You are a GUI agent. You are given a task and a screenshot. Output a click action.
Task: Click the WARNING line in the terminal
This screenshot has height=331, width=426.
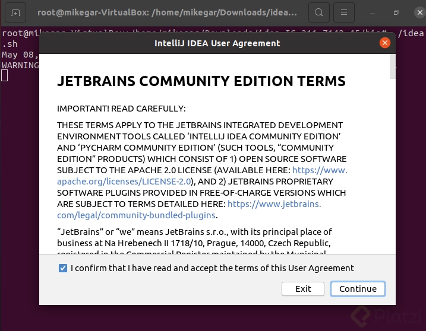tap(20, 65)
